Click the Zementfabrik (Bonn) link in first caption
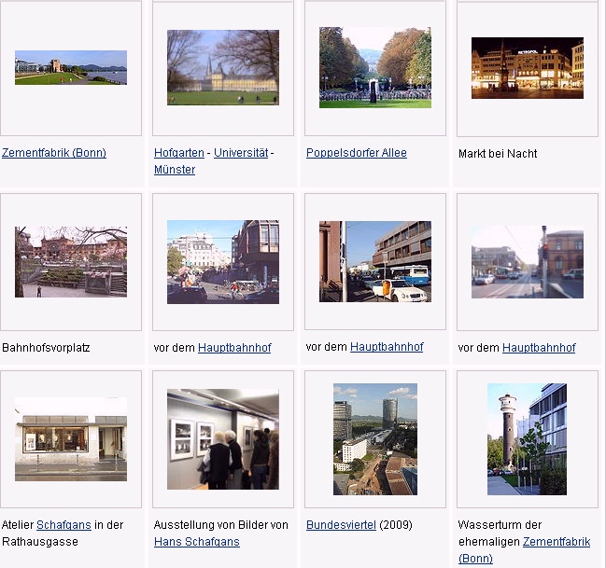The width and height of the screenshot is (606, 568). point(54,153)
